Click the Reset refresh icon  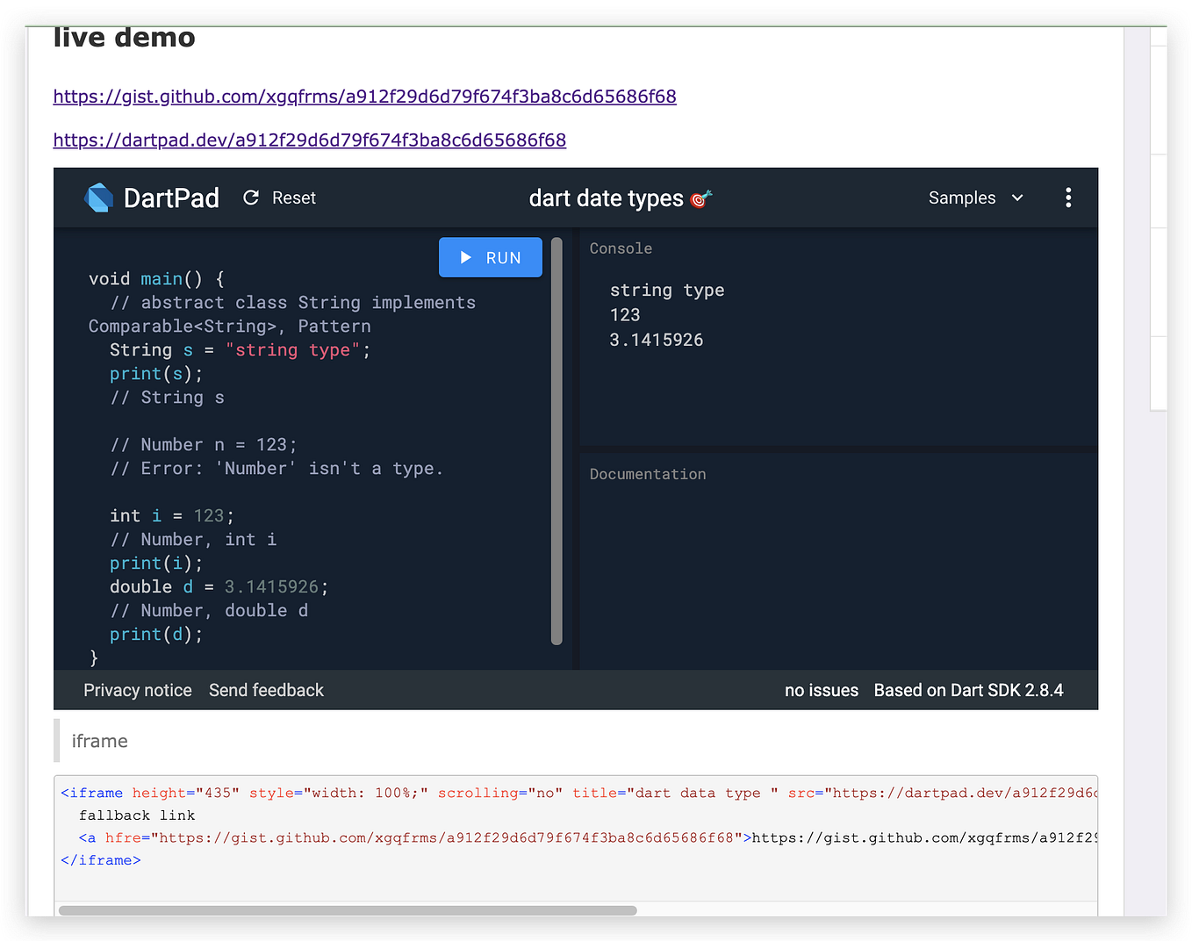point(251,198)
